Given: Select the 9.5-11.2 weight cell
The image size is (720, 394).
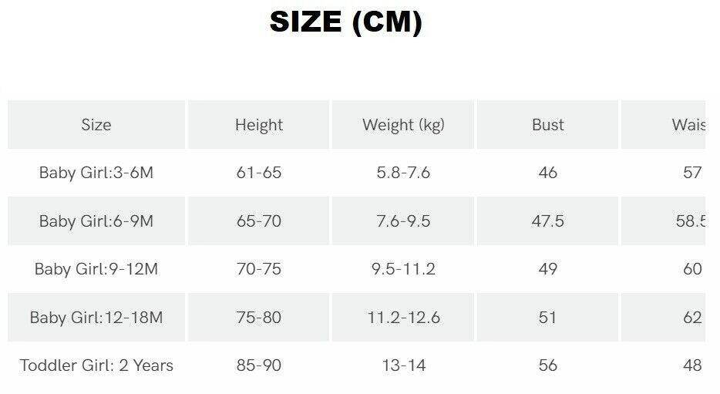Looking at the screenshot, I should [x=403, y=269].
